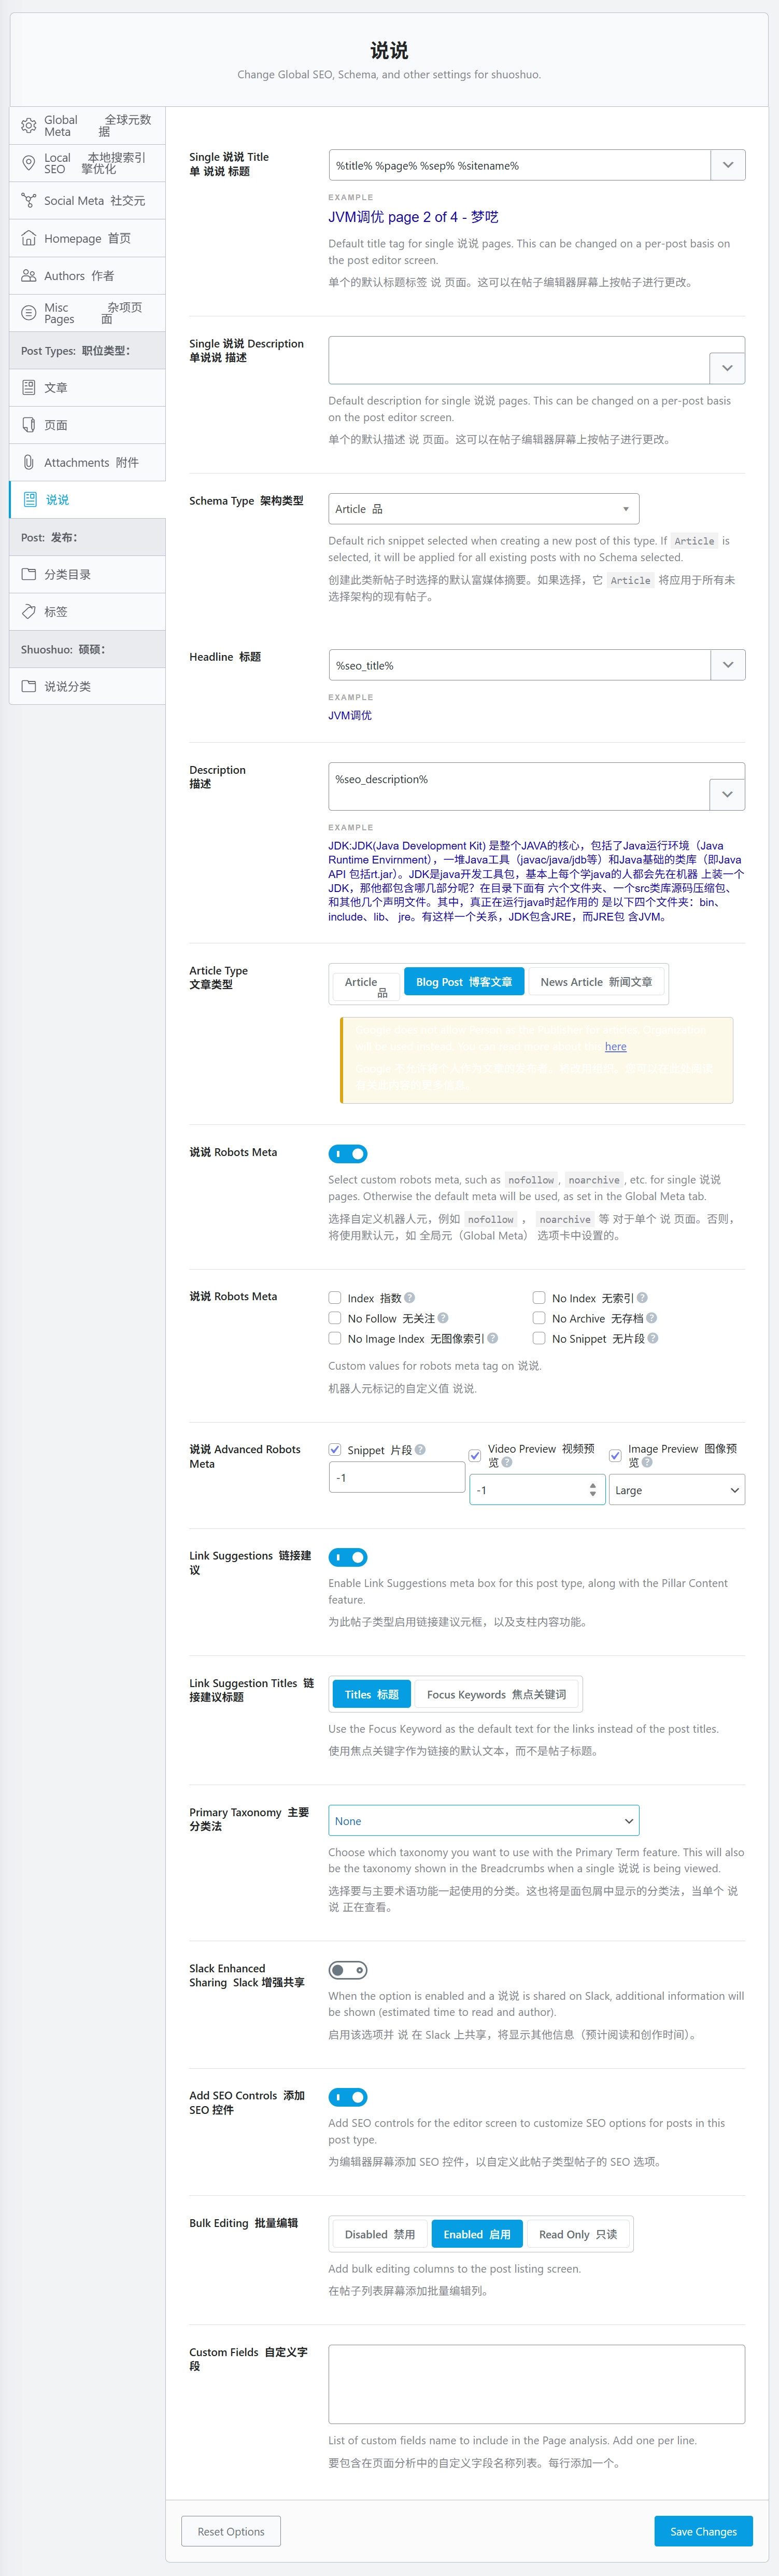Select the News Article article type
The image size is (779, 2576).
click(x=596, y=982)
